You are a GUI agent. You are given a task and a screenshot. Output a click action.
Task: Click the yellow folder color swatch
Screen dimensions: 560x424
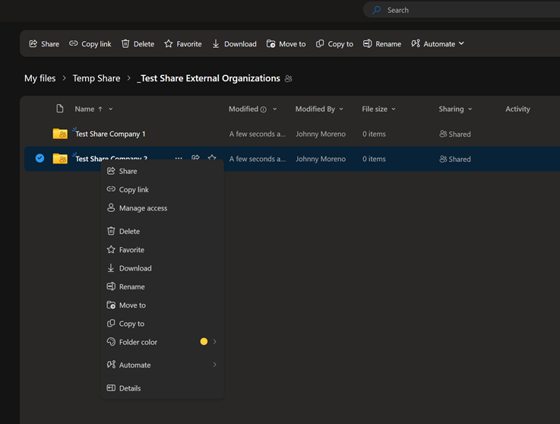[x=204, y=341]
